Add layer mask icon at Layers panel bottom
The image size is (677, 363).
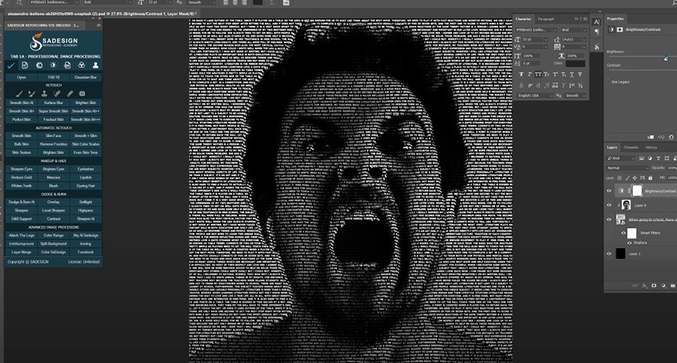(653, 286)
